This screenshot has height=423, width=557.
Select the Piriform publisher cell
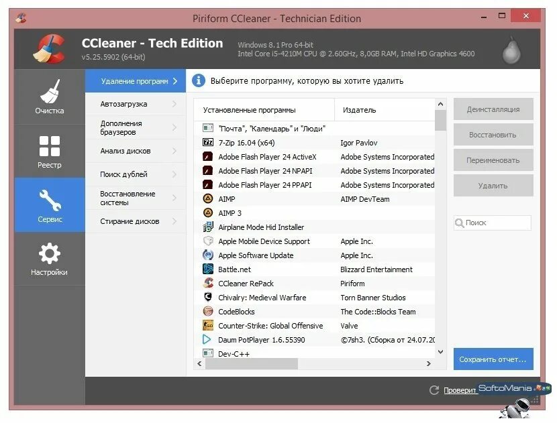coord(352,284)
